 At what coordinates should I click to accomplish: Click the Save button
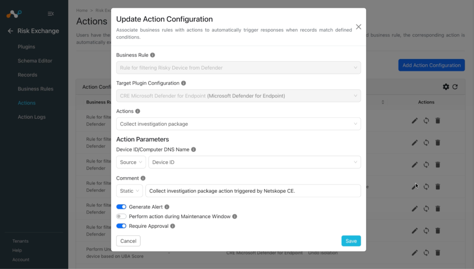click(x=351, y=241)
